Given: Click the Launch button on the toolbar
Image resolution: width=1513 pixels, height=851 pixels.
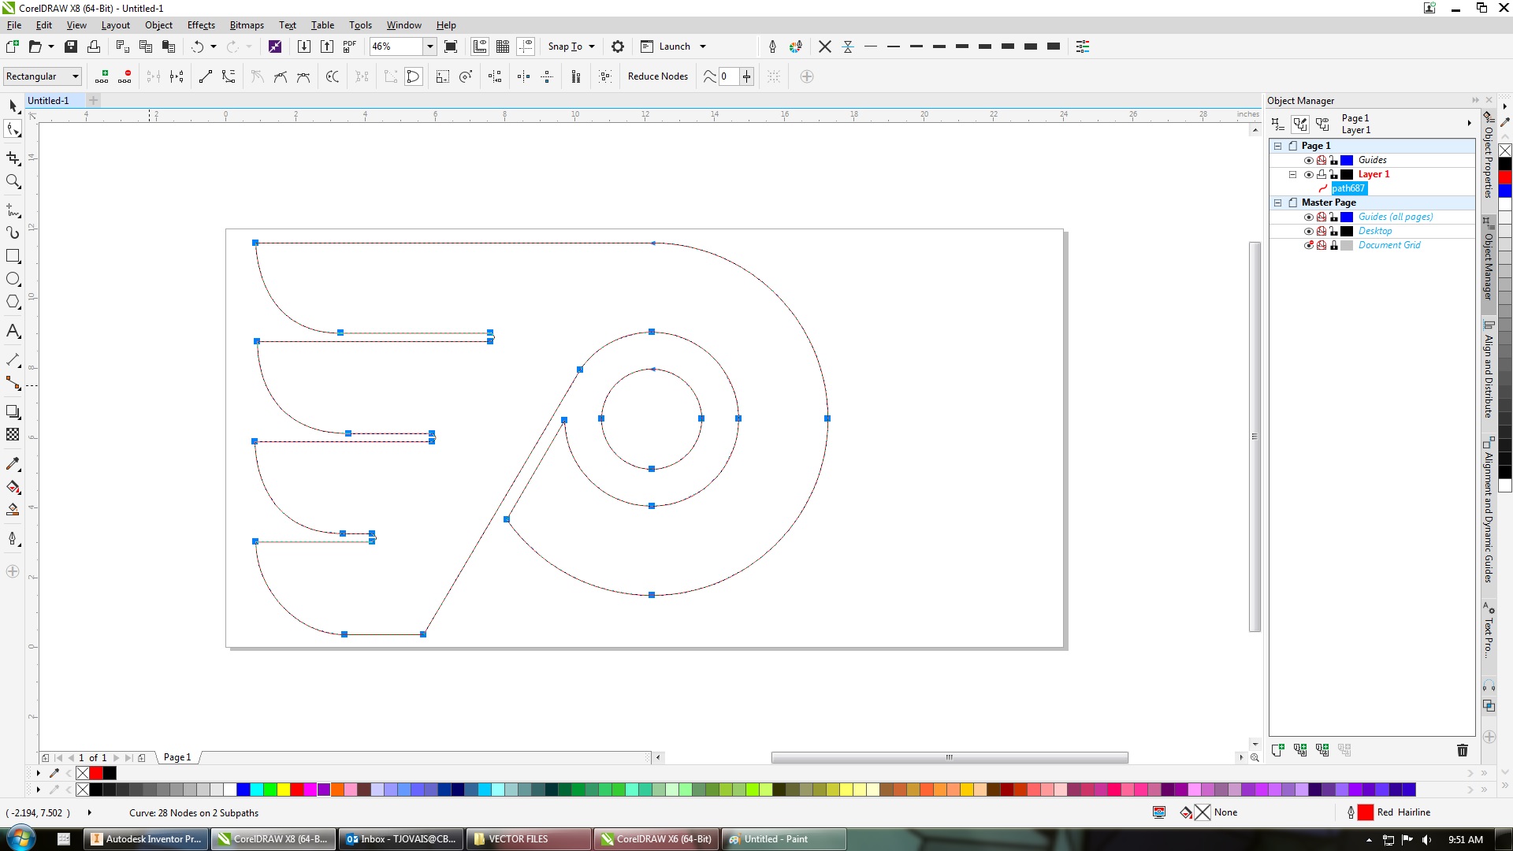Looking at the screenshot, I should coord(674,46).
